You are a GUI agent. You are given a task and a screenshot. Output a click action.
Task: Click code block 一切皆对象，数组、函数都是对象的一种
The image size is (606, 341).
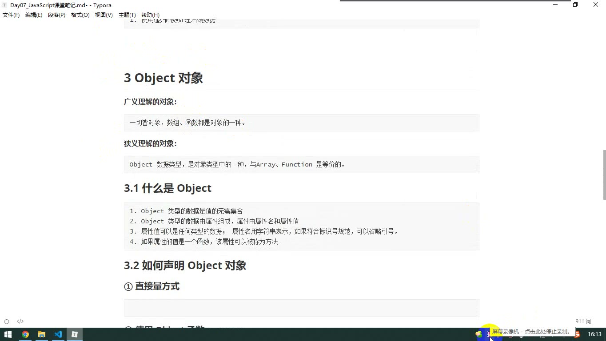[301, 123]
